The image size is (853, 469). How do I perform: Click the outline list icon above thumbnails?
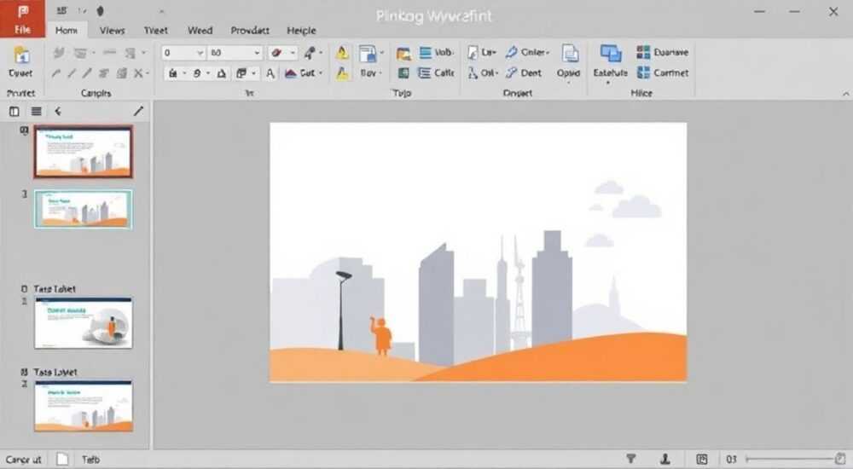click(37, 112)
